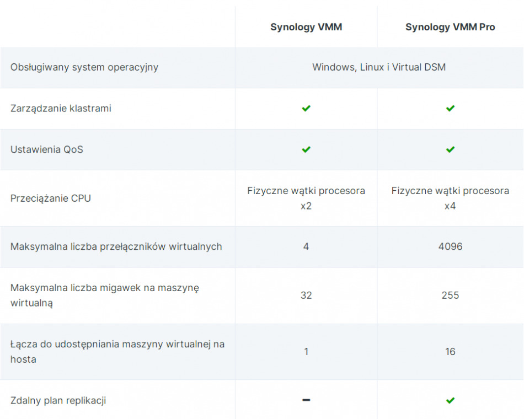Click the Obsługiwany system operacyjny row label

coord(84,67)
